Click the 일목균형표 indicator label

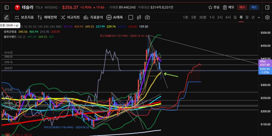[x=10, y=32]
